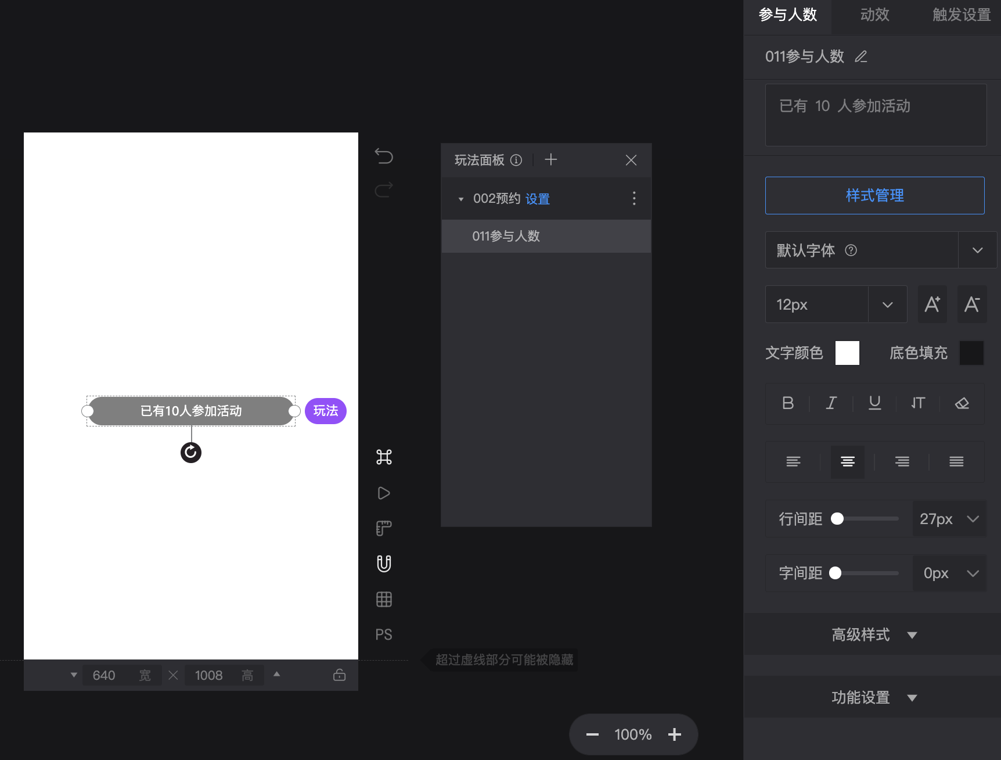This screenshot has width=1001, height=760.
Task: Click the redo arrow icon
Action: pos(384,189)
